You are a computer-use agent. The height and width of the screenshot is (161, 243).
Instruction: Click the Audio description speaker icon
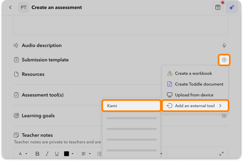(x=16, y=45)
